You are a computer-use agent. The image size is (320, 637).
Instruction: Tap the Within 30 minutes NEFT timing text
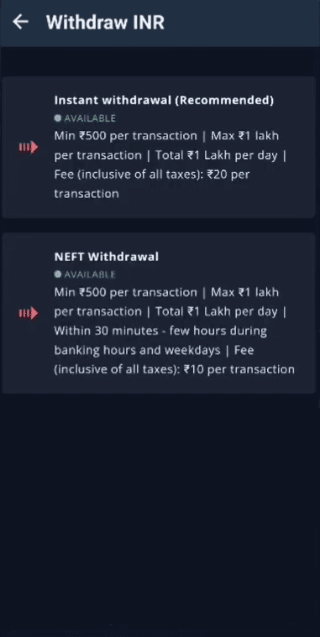click(160, 331)
